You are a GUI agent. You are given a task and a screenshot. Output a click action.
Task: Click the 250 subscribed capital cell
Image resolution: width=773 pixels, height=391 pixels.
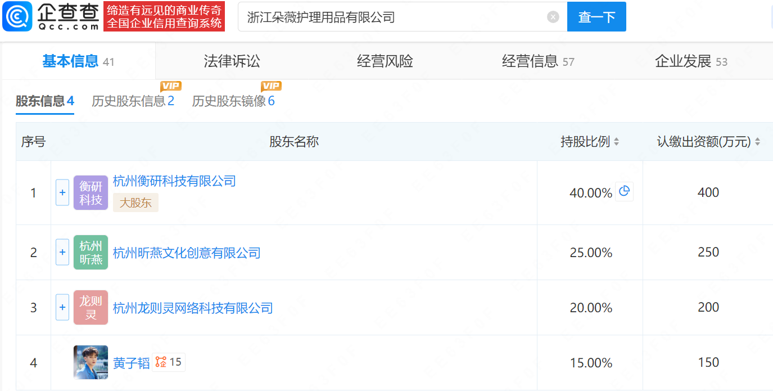click(708, 252)
